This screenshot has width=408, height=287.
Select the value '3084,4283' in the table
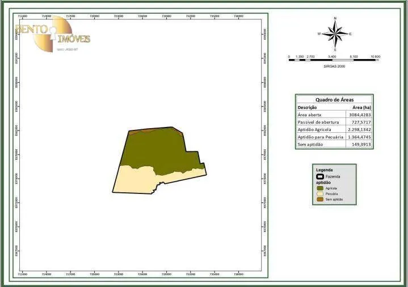pos(360,115)
